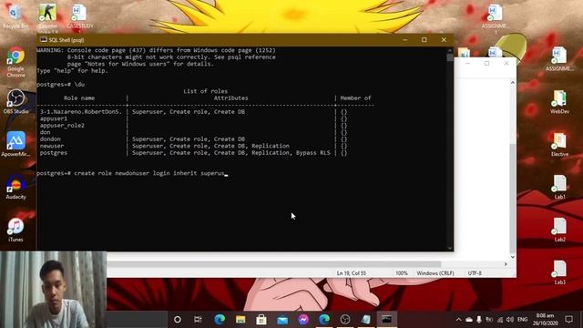Switch to OBS Studio taskbar icon
Screen dimensions: 583x328
click(345, 320)
